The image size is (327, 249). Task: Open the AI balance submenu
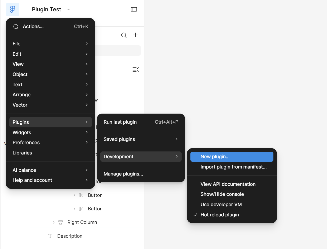pyautogui.click(x=50, y=170)
